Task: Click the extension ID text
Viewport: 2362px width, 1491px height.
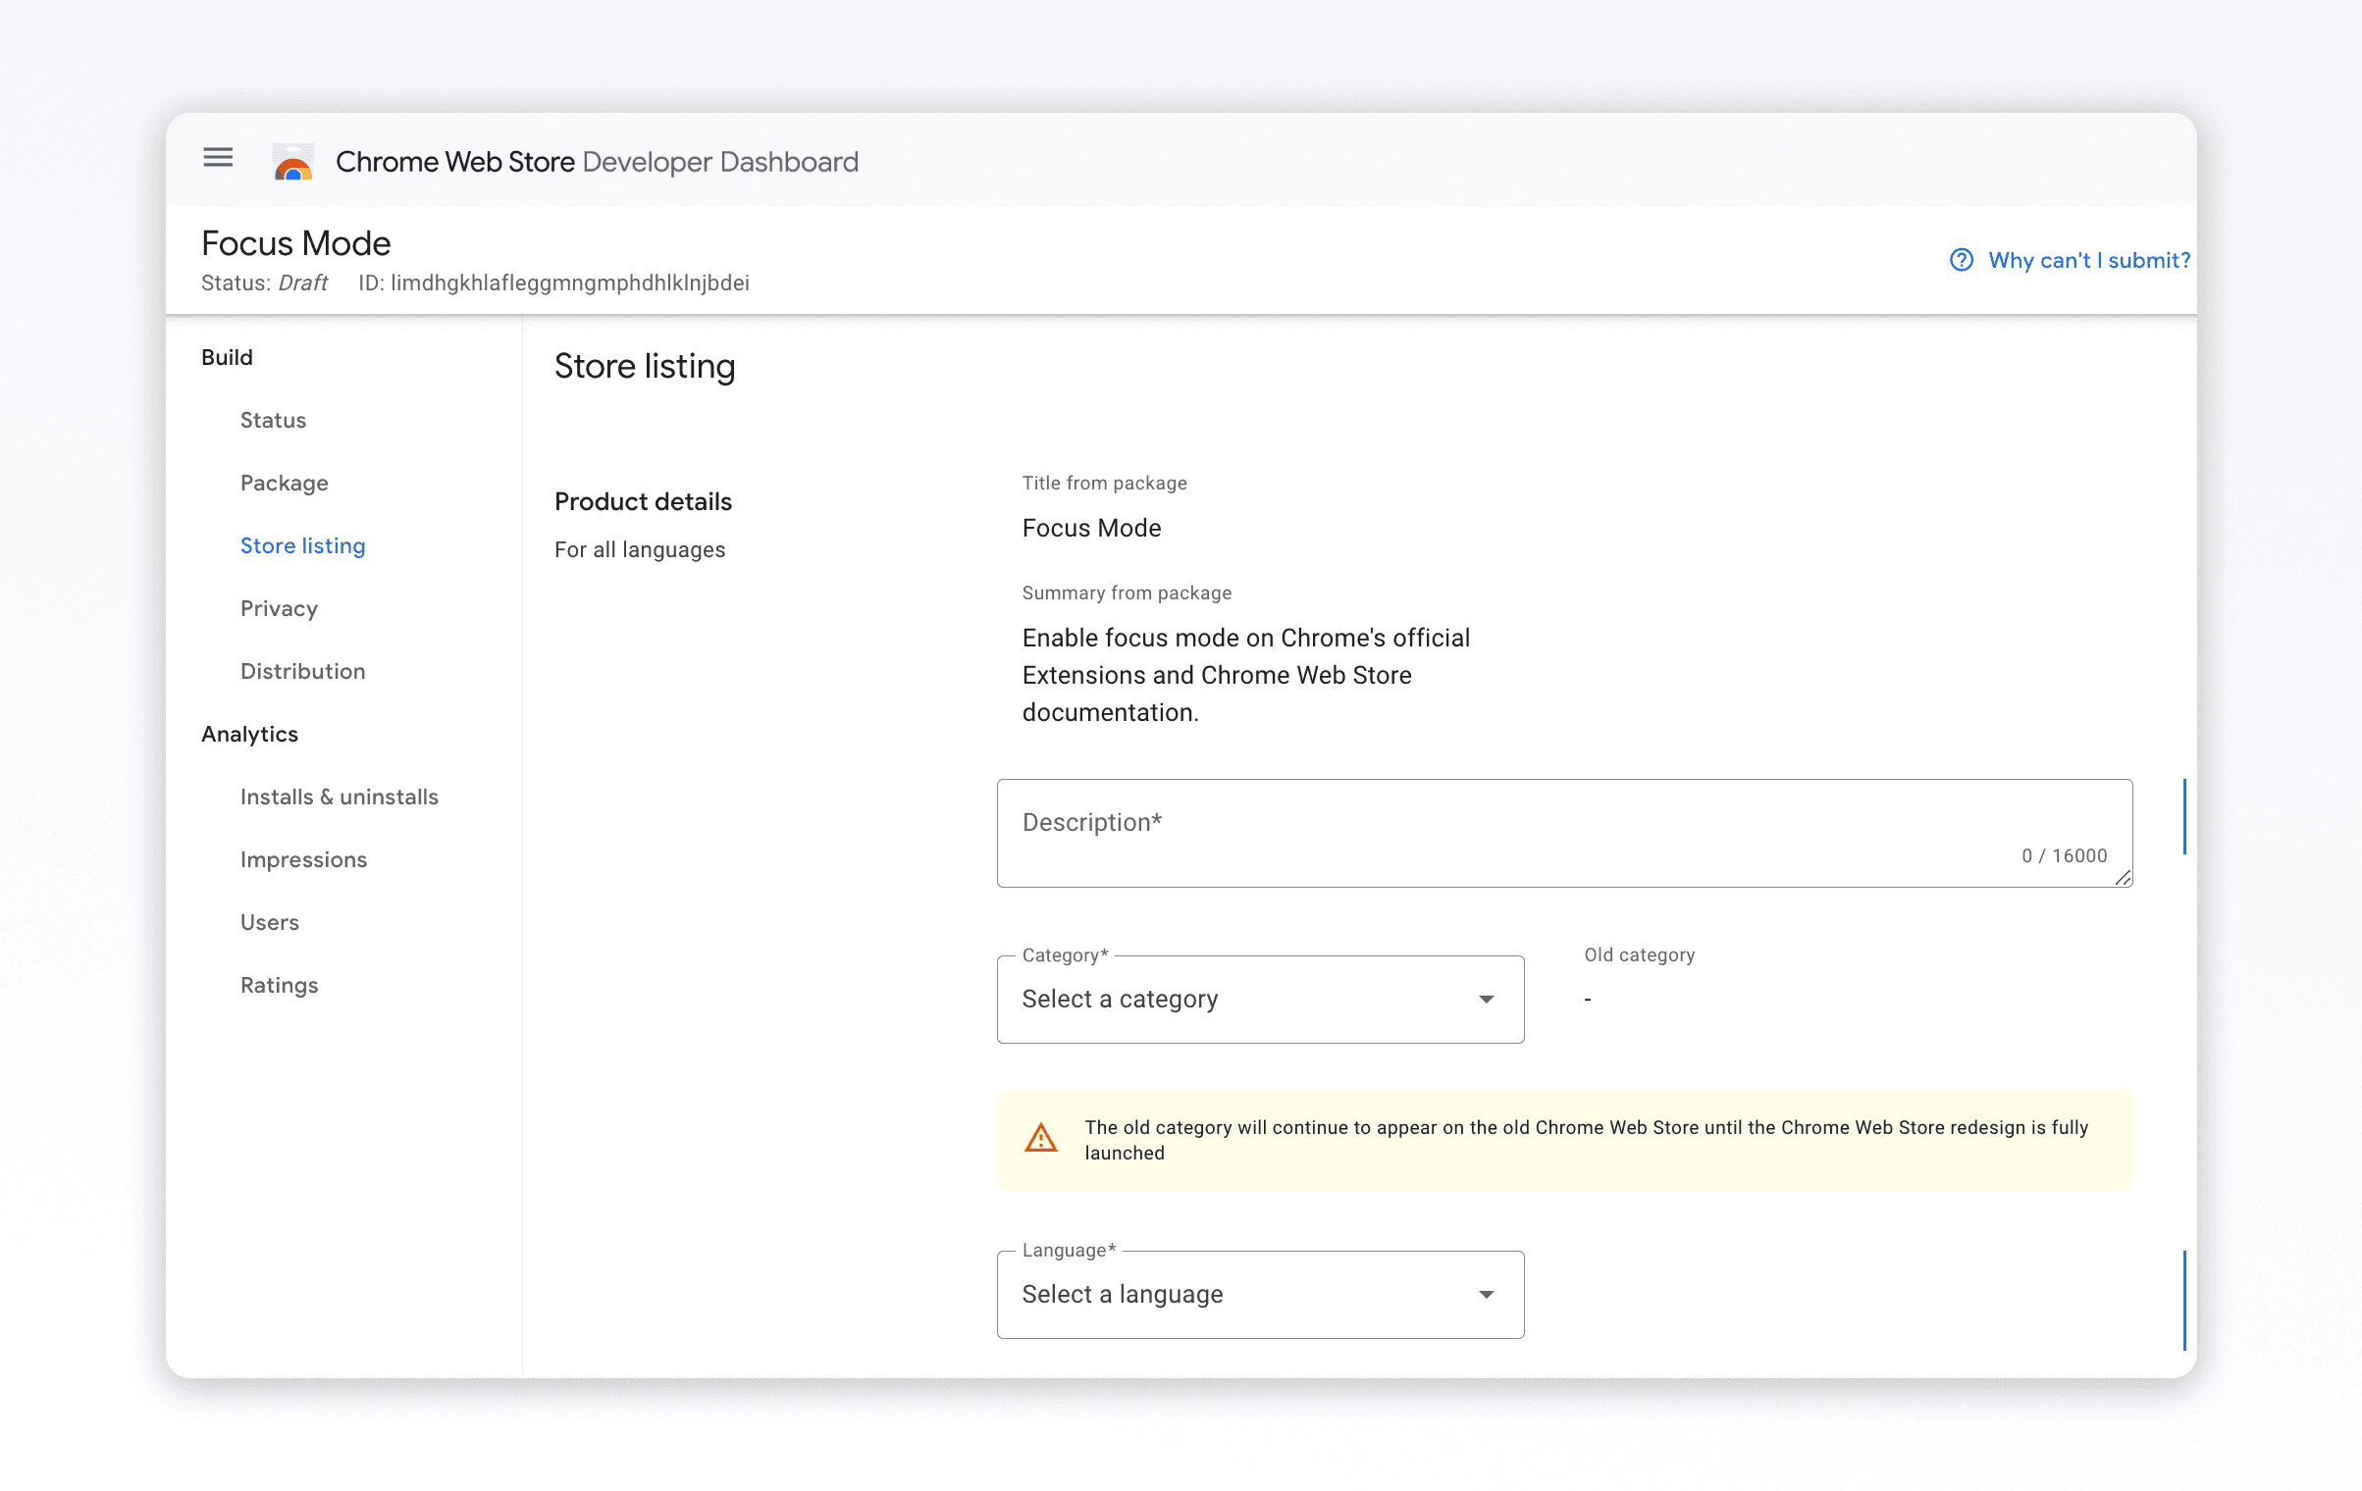Action: (553, 283)
